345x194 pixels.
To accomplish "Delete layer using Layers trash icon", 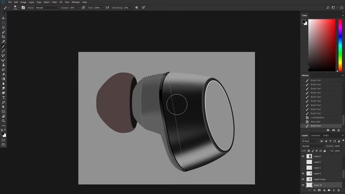I will pyautogui.click(x=339, y=190).
